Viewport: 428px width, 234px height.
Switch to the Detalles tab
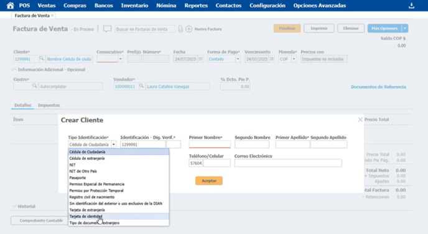[22, 105]
